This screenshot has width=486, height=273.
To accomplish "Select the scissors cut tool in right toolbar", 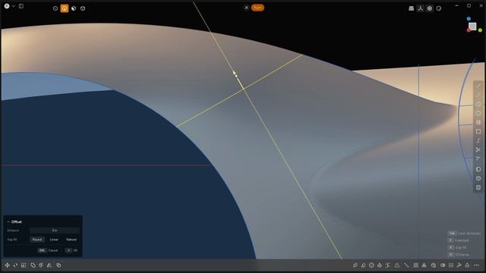I will [x=478, y=158].
